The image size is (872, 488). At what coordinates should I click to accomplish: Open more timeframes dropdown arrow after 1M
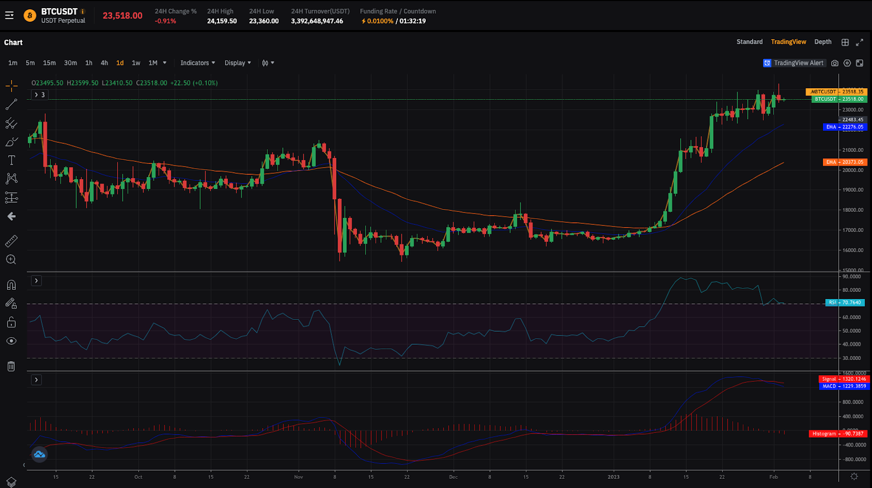click(165, 63)
